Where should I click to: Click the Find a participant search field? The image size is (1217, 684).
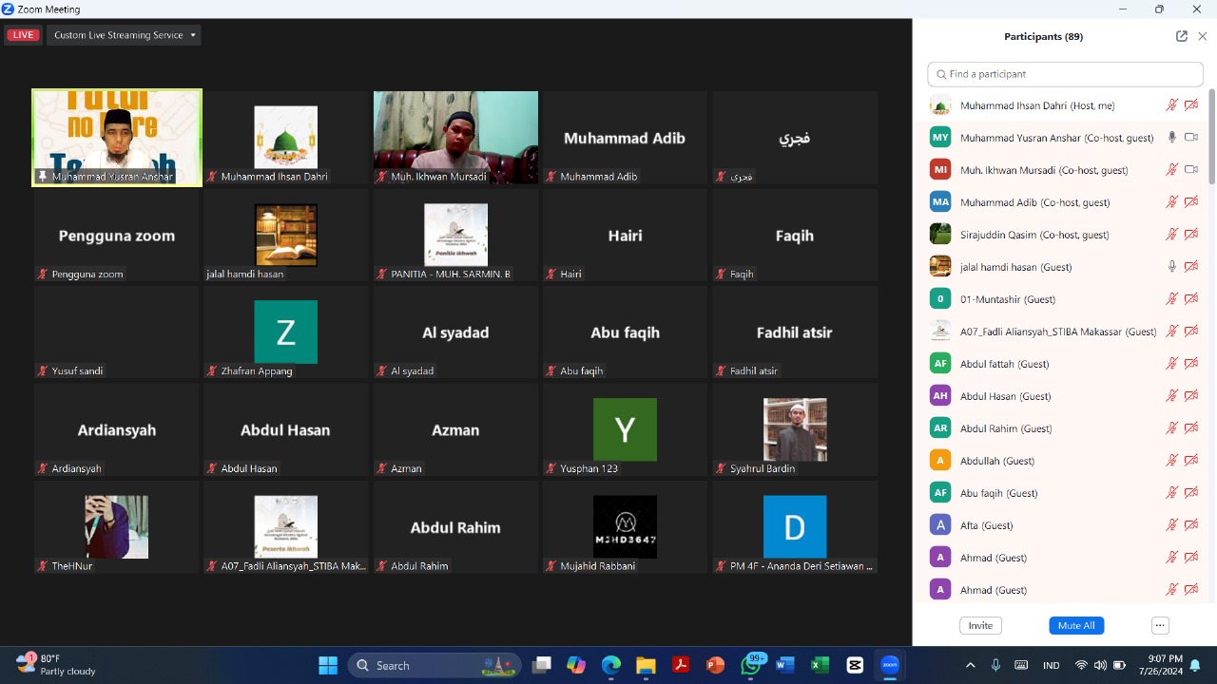1065,74
